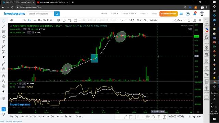Click the current price label on price axis
219x123 pixels.
pyautogui.click(x=196, y=36)
